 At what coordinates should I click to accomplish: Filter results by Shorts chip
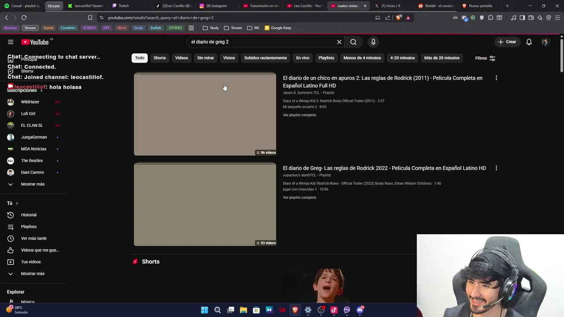[x=160, y=58]
